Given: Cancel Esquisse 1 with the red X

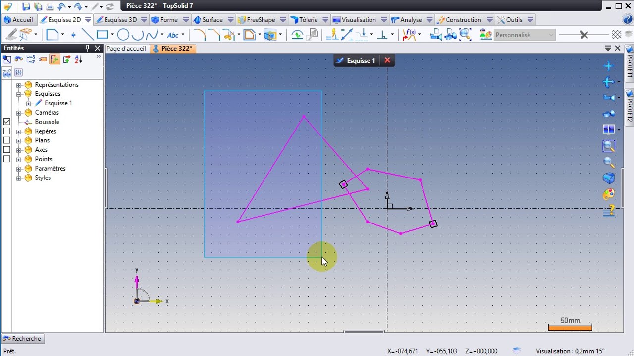Looking at the screenshot, I should coord(387,60).
